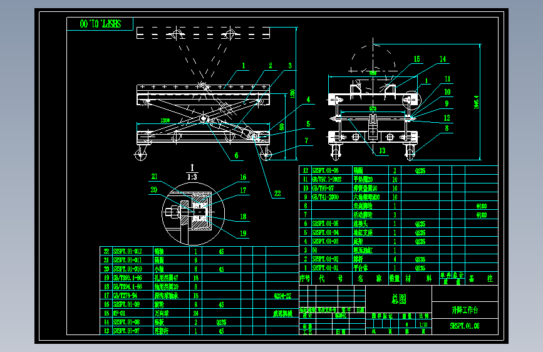This screenshot has height=352, width=543.
Task: Select part code SHSPT.01-011
Action: (127, 260)
